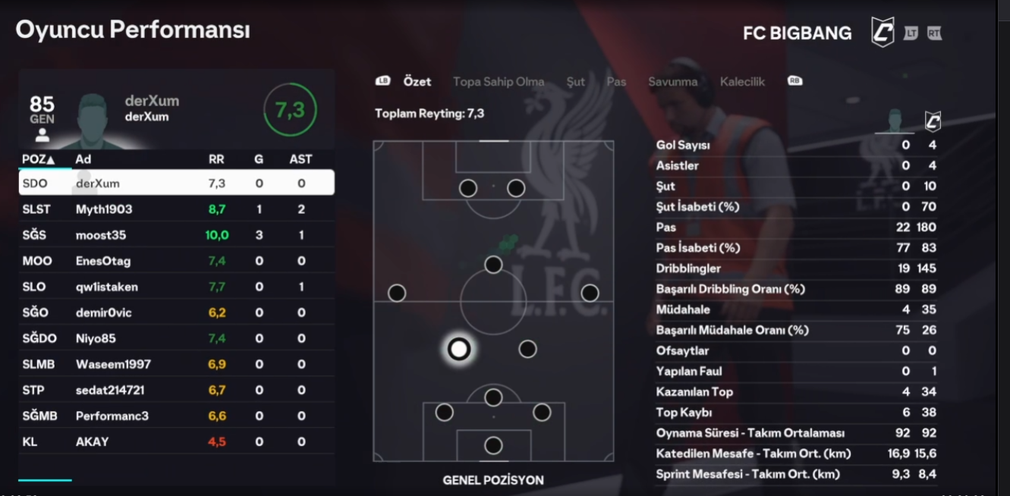Click the player silhouette icon under 85 GEN
Viewport: 1010px width, 496px height.
point(42,136)
